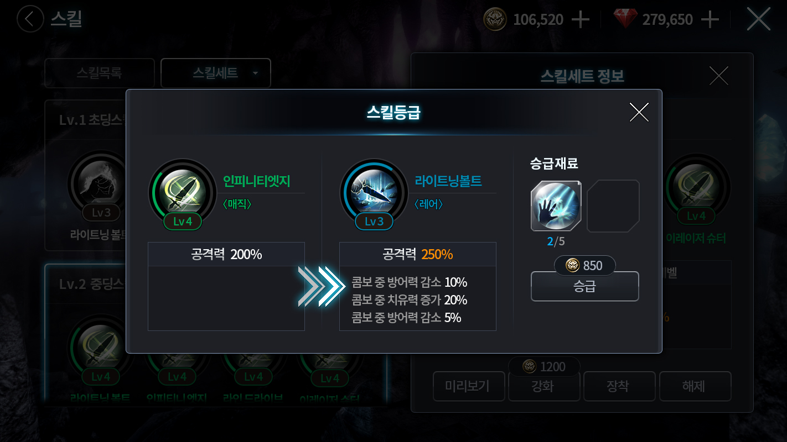This screenshot has height=442, width=787.
Task: Click the Infinity Edge skill icon in the dialog
Action: point(183,193)
